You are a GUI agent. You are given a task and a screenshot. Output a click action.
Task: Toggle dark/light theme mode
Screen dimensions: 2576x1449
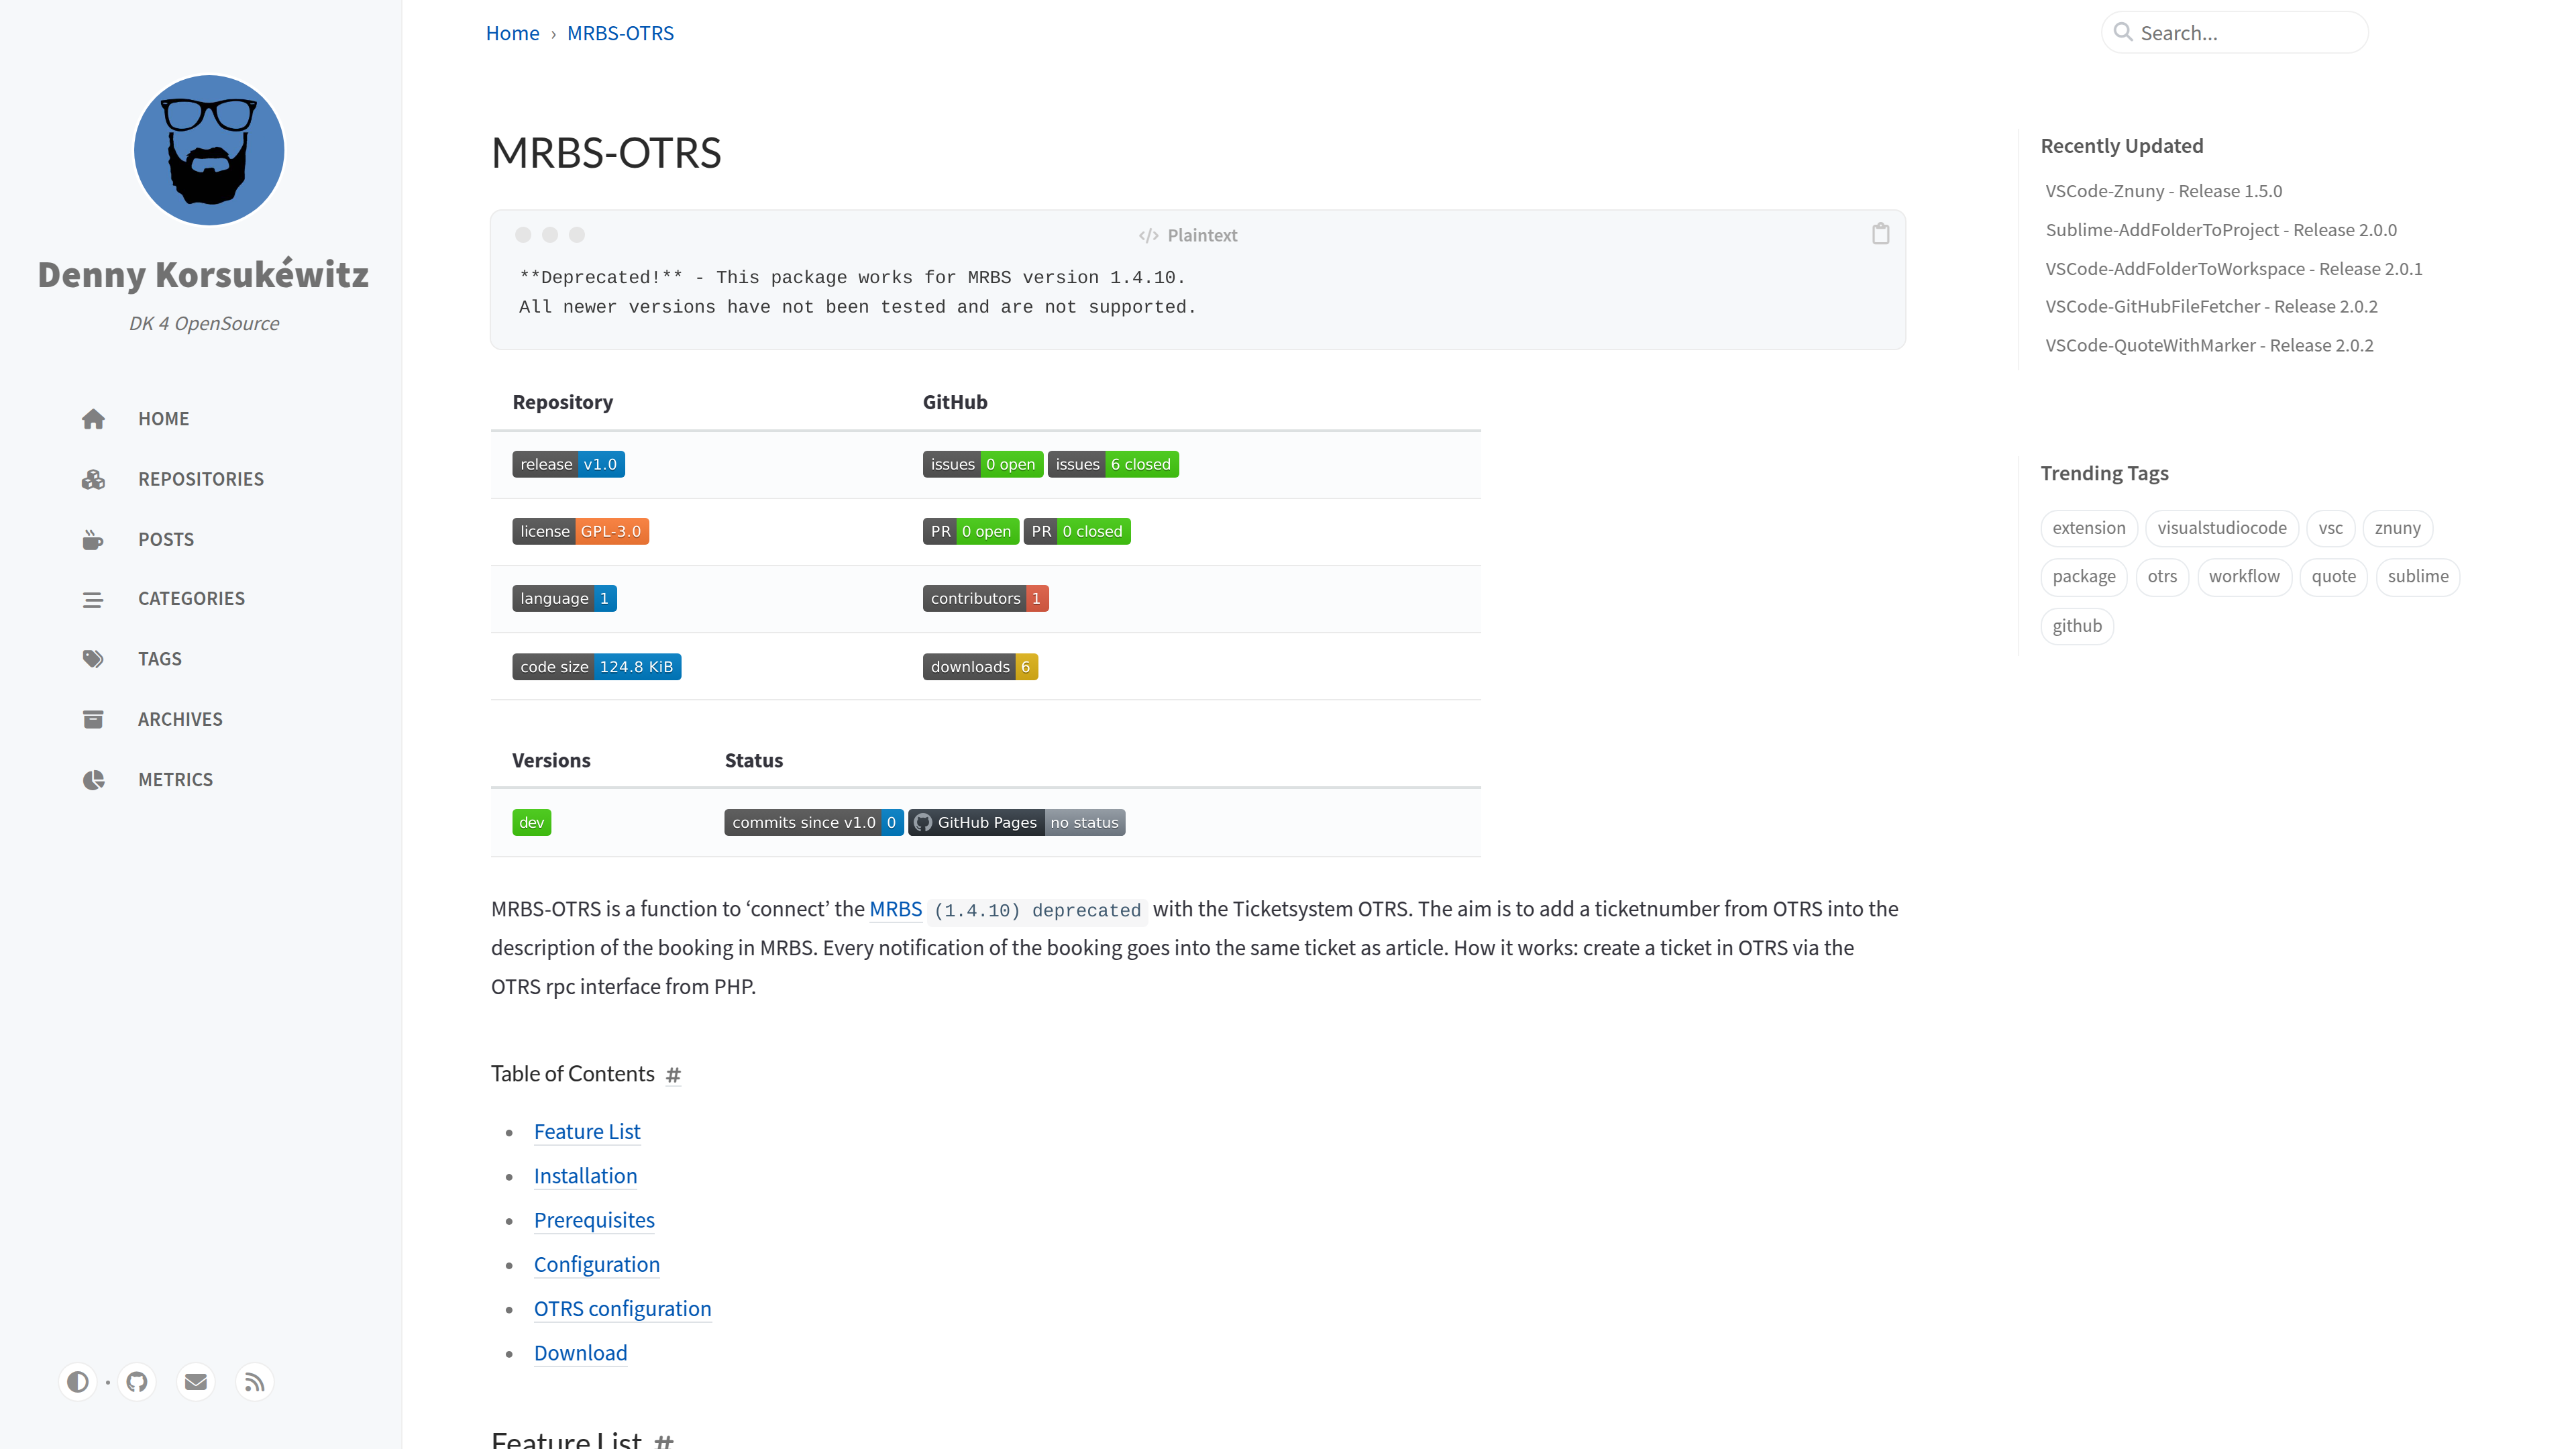[77, 1381]
